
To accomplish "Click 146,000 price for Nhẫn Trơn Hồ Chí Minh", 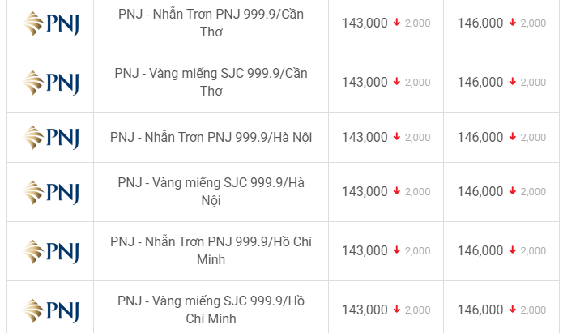I will click(x=480, y=250).
